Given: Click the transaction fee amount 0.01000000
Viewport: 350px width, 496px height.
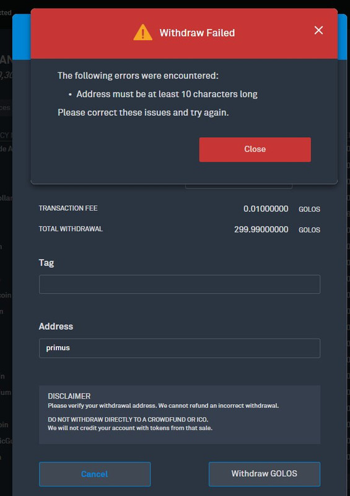Looking at the screenshot, I should click(266, 209).
